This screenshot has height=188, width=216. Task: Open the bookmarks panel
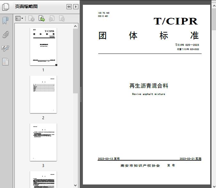click(x=5, y=21)
